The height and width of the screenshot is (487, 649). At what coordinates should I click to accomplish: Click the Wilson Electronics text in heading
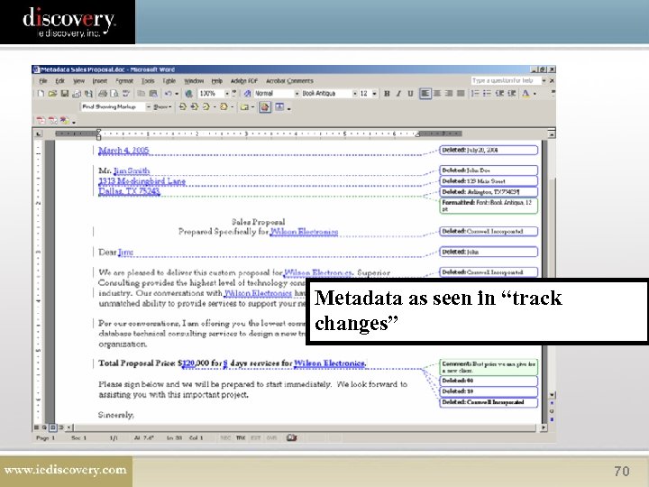pyautogui.click(x=304, y=232)
